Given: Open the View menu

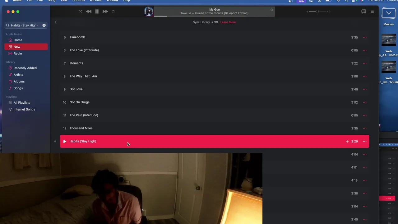Looking at the screenshot, I should click(64, 1).
